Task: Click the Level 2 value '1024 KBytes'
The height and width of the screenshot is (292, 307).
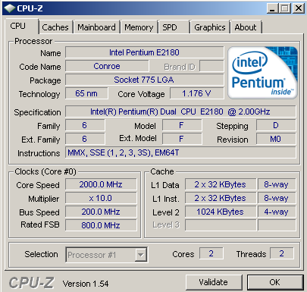Action: [221, 212]
